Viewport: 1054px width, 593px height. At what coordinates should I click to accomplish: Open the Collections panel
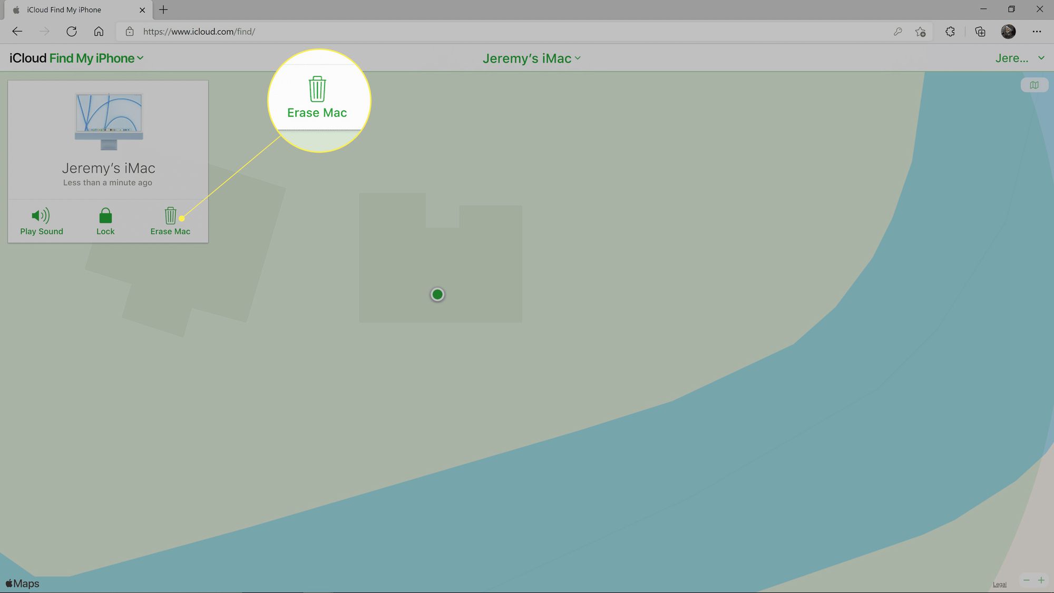tap(980, 32)
